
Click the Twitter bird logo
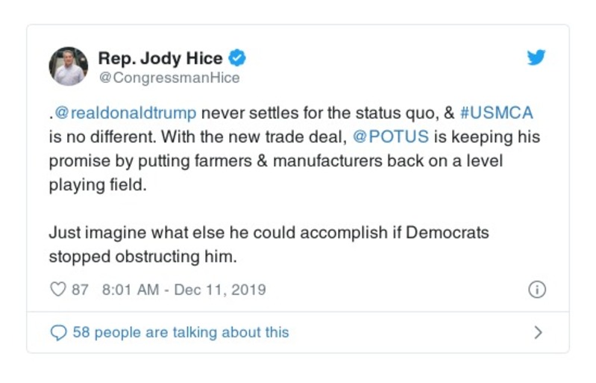536,57
